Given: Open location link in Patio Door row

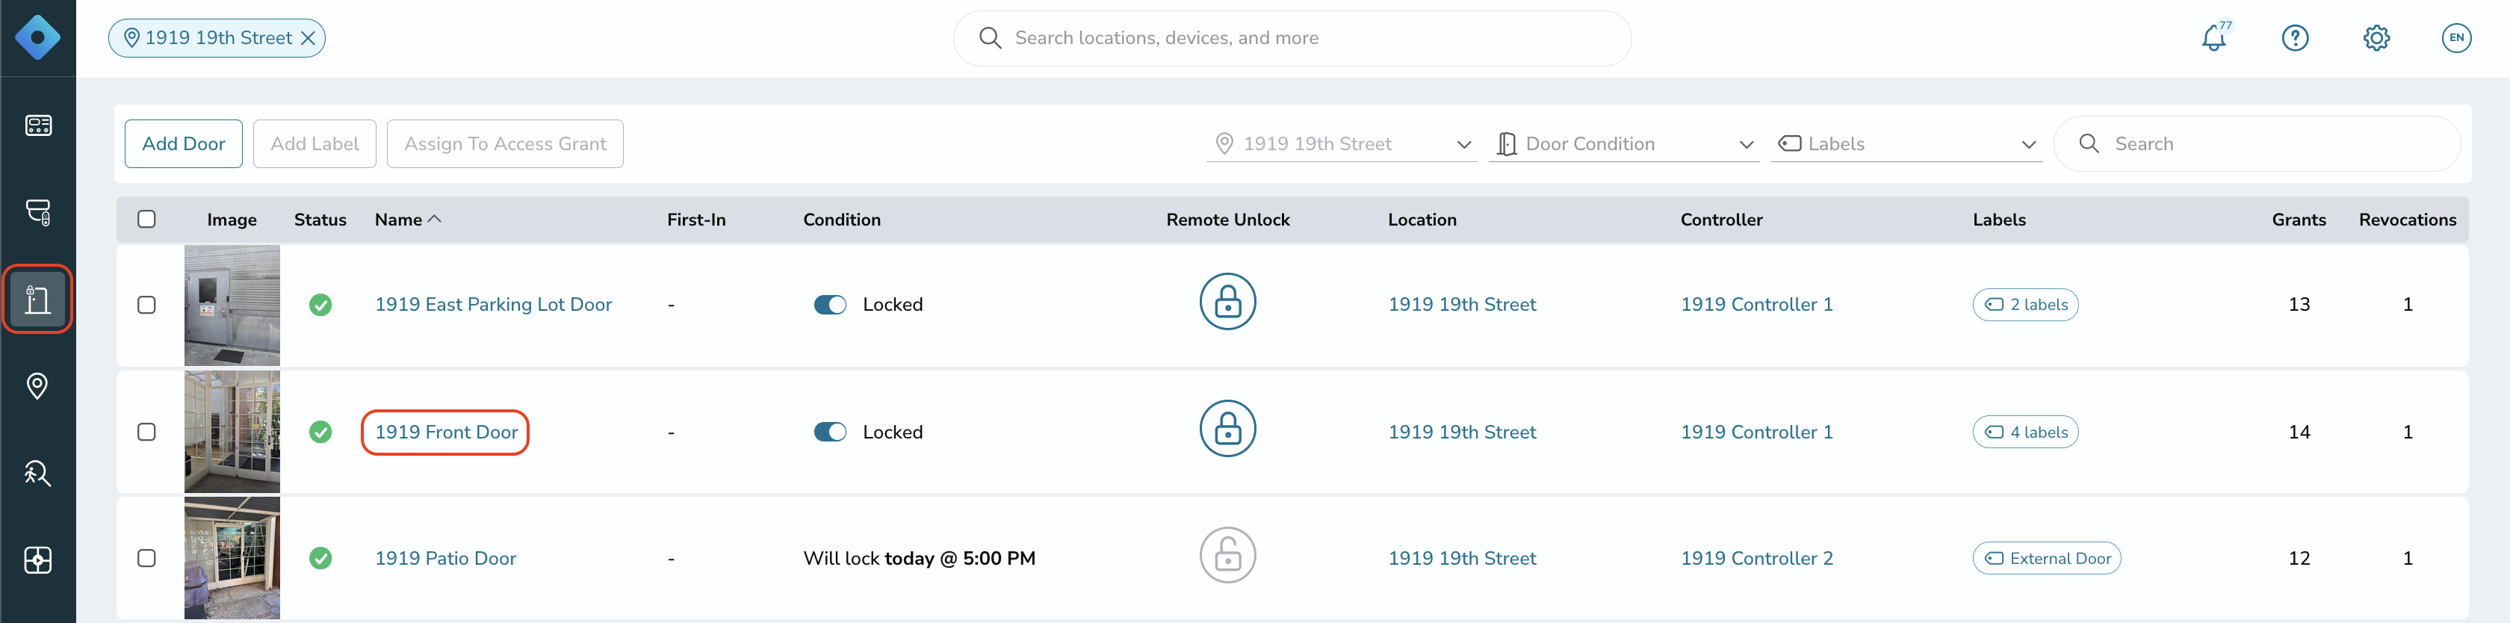Looking at the screenshot, I should coord(1462,559).
